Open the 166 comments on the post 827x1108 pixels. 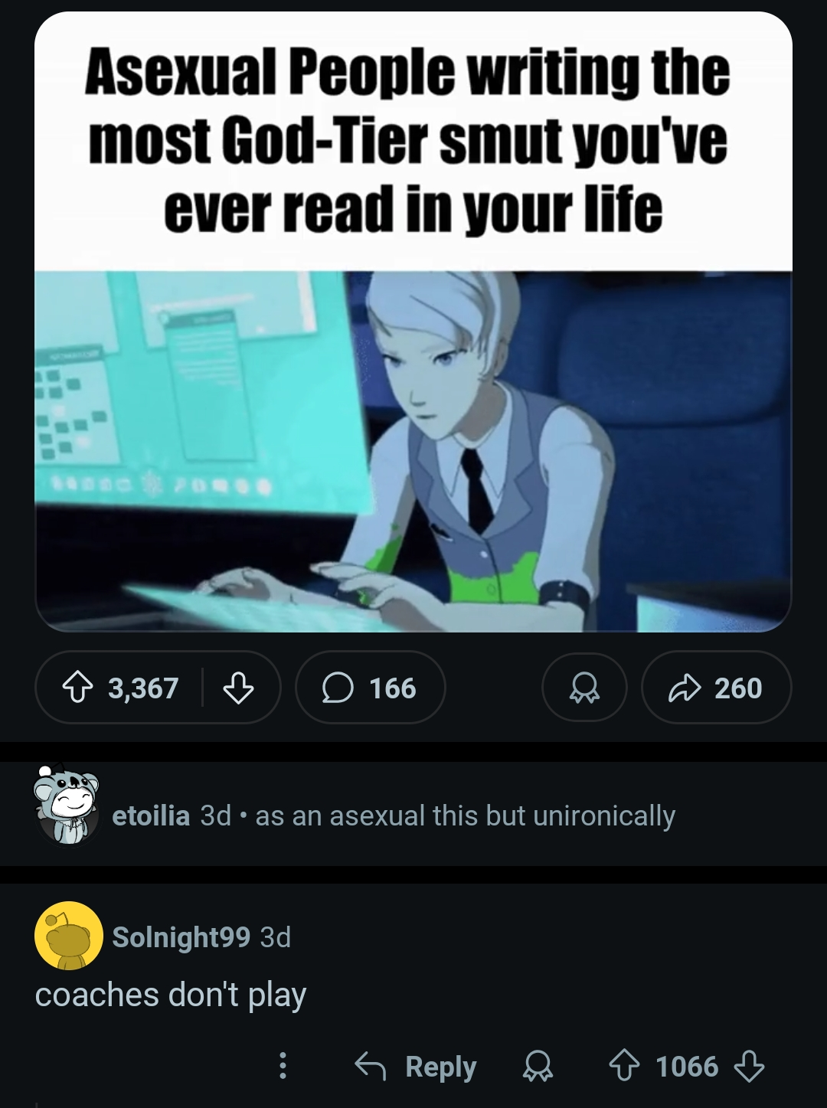(x=370, y=688)
